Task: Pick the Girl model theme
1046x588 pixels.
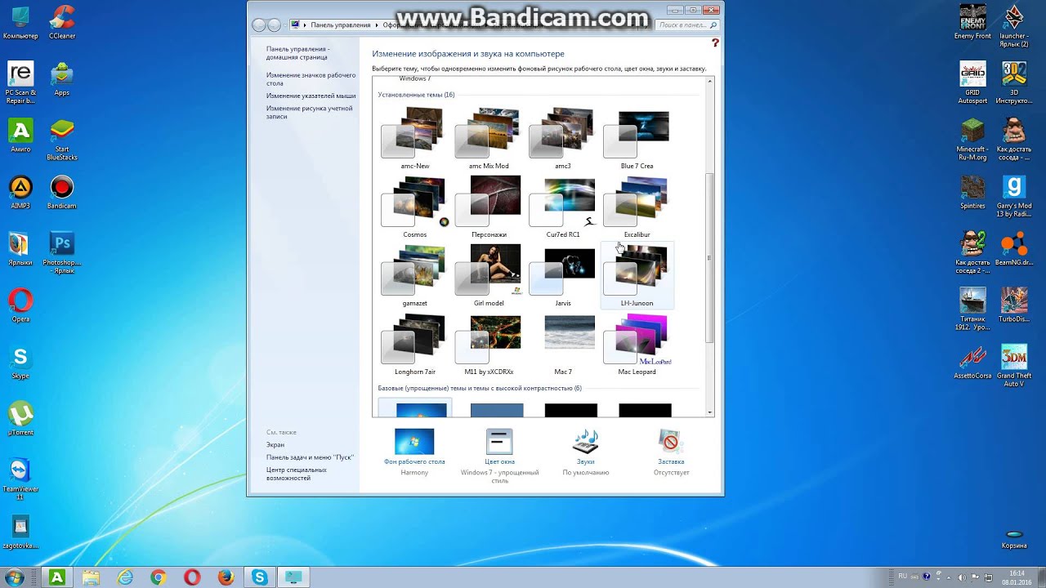Action: [489, 275]
